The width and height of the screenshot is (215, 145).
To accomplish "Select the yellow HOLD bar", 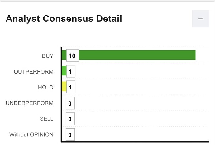I will 64,87.
